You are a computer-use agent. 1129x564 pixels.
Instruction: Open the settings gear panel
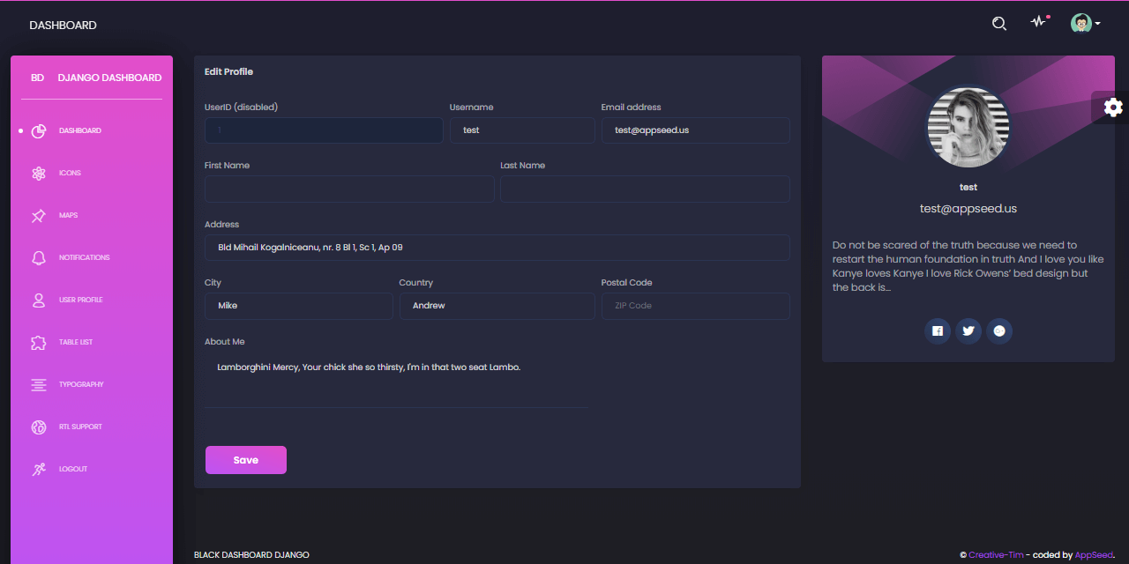(x=1113, y=108)
